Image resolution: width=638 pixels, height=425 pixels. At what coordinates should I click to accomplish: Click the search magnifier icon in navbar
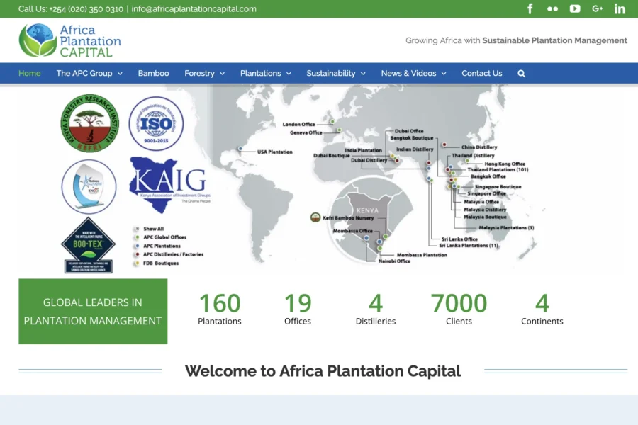tap(521, 74)
